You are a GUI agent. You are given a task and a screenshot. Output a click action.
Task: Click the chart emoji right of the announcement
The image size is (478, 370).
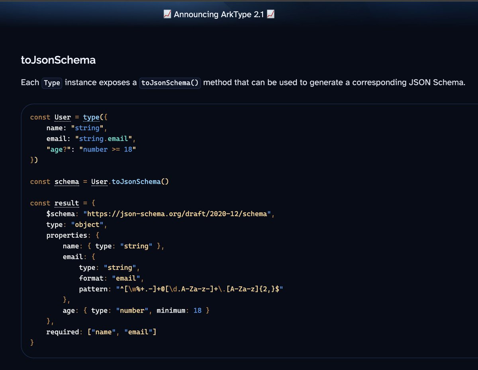(270, 15)
